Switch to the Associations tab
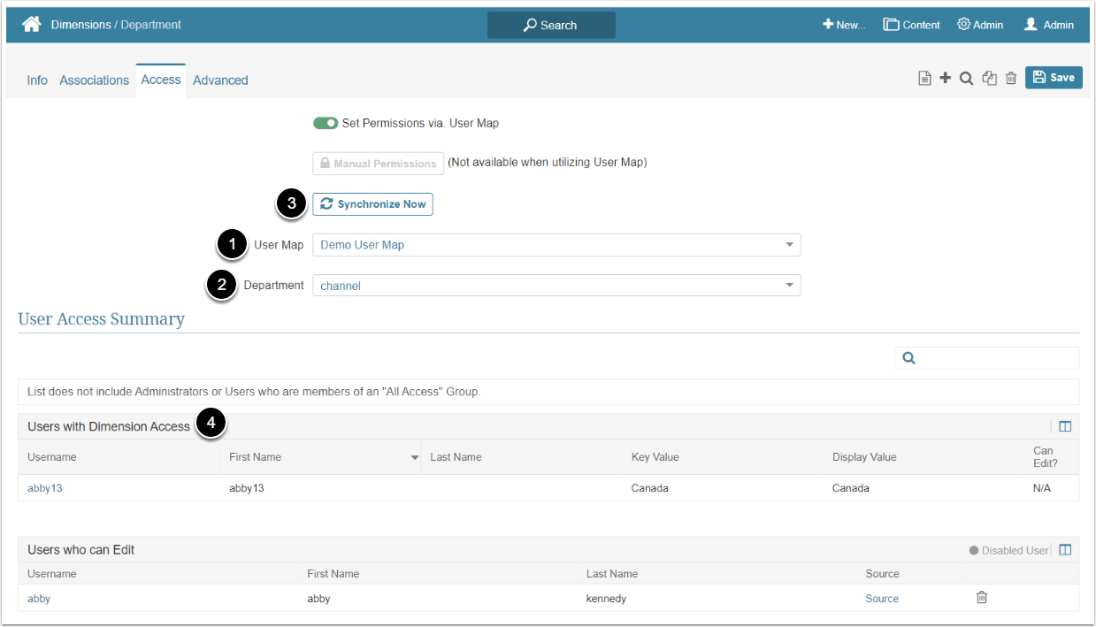Image resolution: width=1096 pixels, height=627 pixels. pos(94,80)
